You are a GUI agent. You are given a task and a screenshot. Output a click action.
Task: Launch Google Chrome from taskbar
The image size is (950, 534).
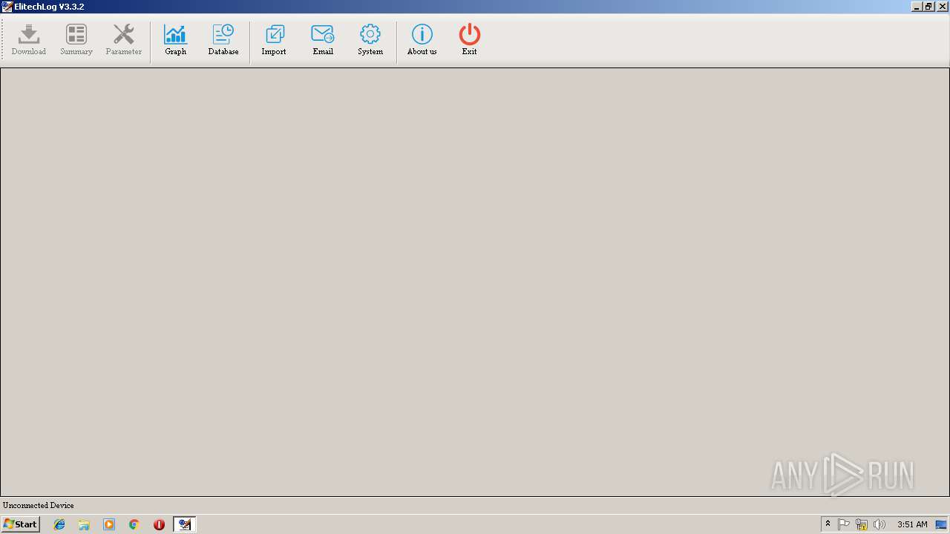(x=134, y=524)
